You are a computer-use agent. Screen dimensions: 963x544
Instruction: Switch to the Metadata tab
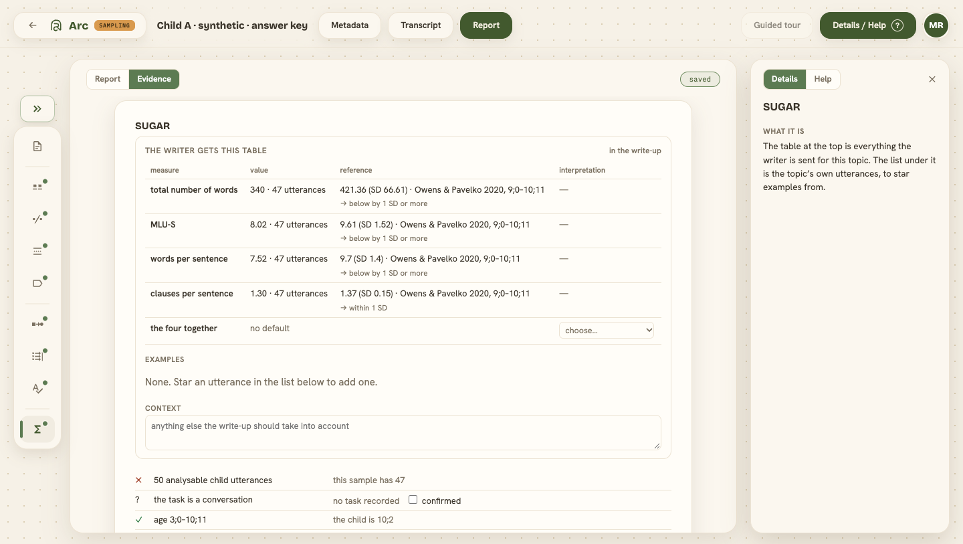[350, 25]
